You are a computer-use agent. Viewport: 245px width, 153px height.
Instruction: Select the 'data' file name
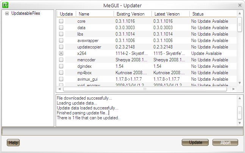[81, 28]
